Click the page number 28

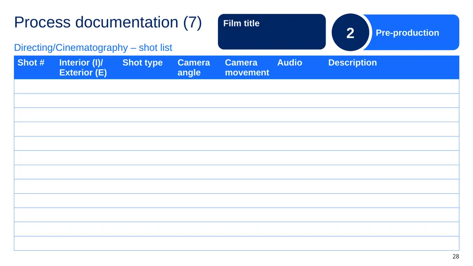click(x=455, y=256)
